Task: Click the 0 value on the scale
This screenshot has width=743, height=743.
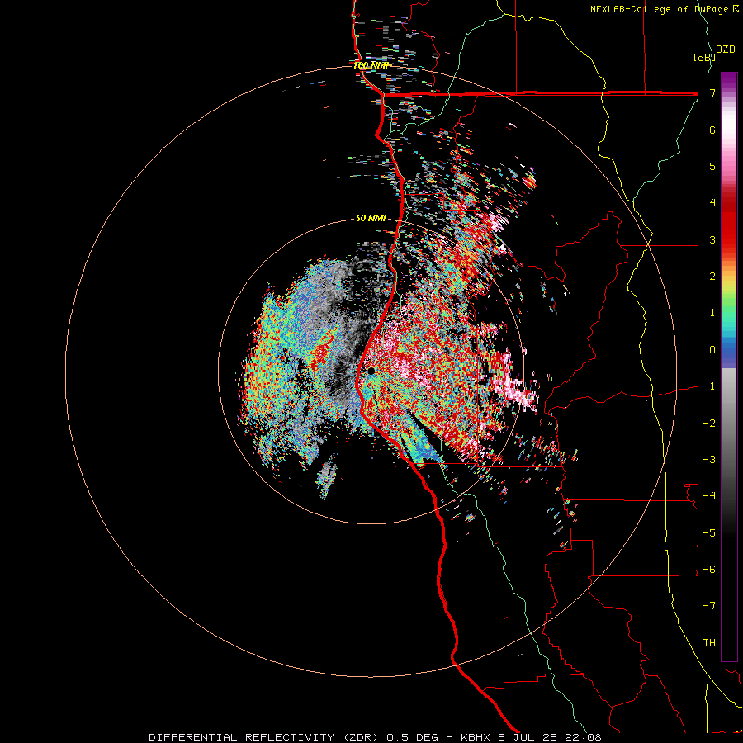Action: 712,350
